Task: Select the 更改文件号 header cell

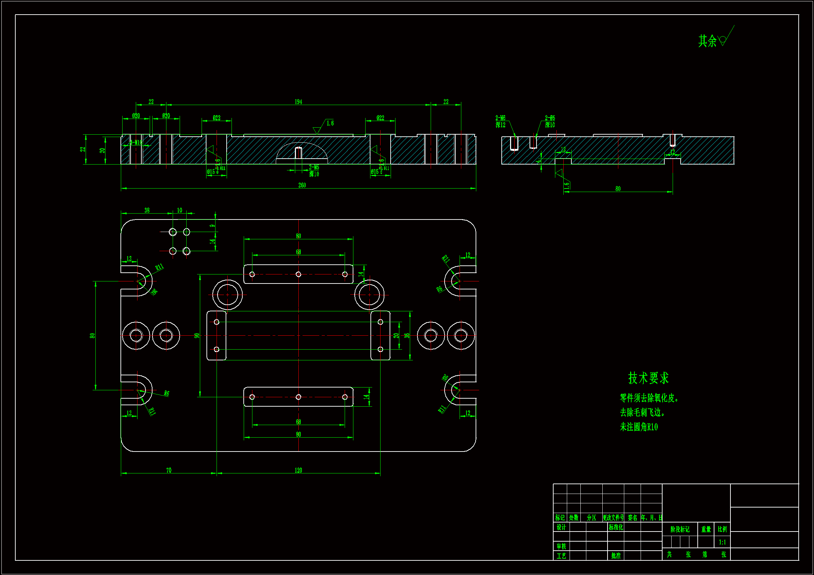Action: tap(613, 518)
